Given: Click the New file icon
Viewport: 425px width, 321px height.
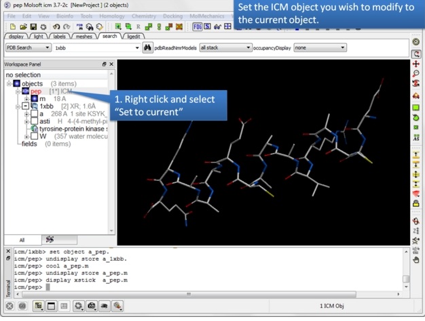Looking at the screenshot, I should [x=13, y=27].
